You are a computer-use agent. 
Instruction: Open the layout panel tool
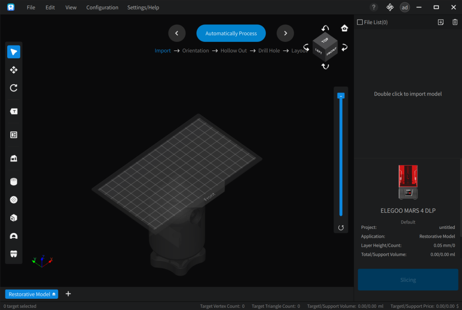tap(14, 135)
